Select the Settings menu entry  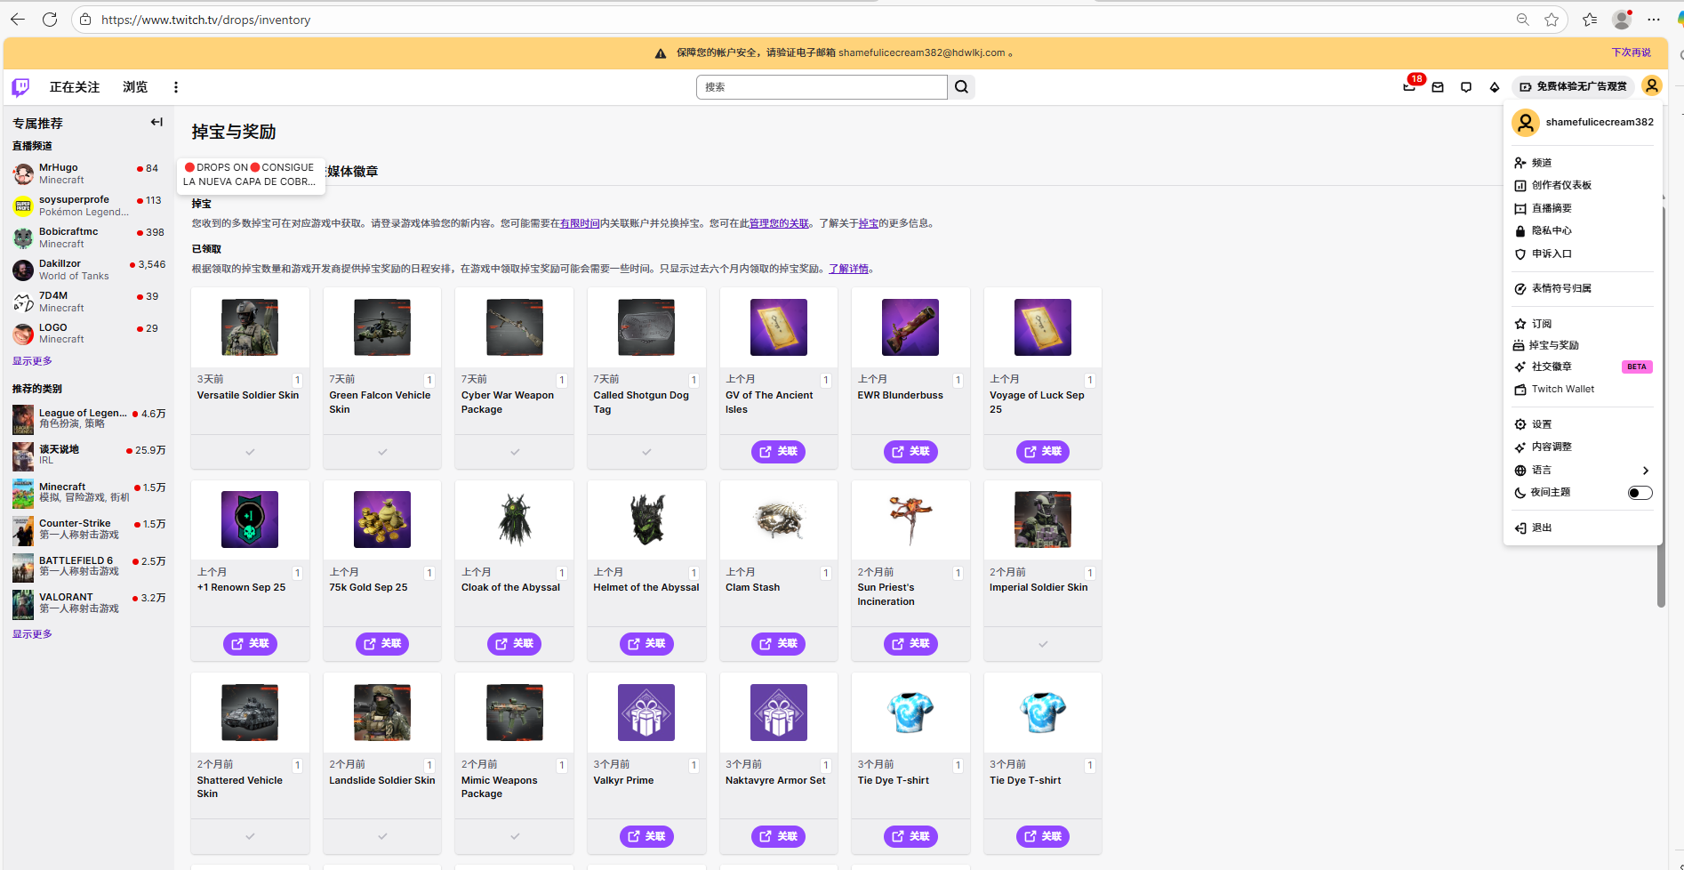(1541, 424)
